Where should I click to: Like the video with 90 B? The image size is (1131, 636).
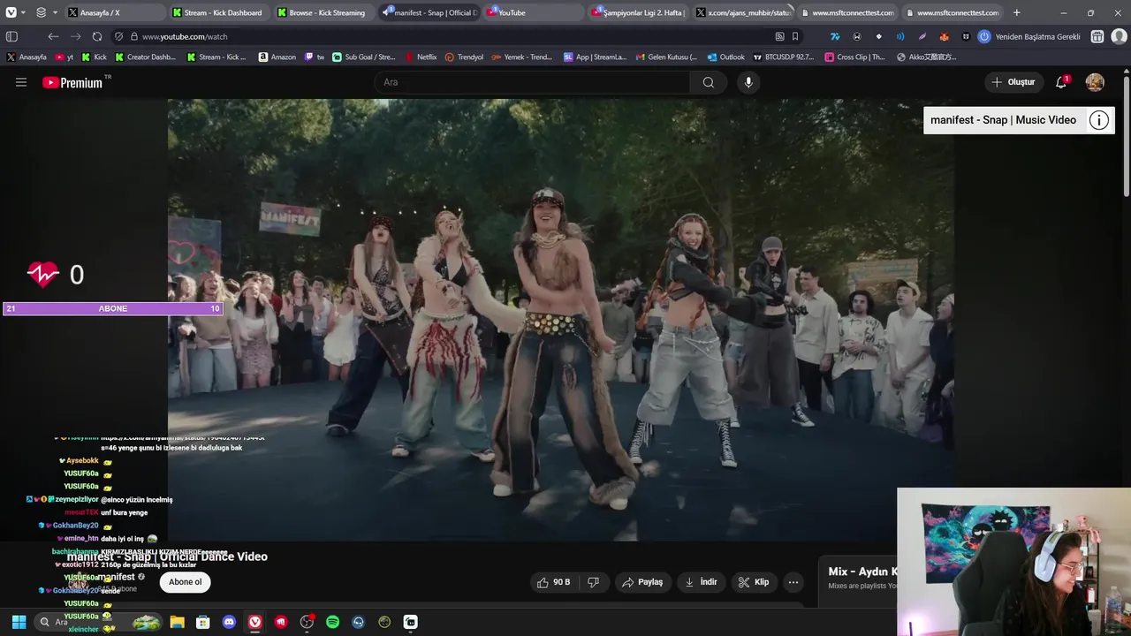554,582
